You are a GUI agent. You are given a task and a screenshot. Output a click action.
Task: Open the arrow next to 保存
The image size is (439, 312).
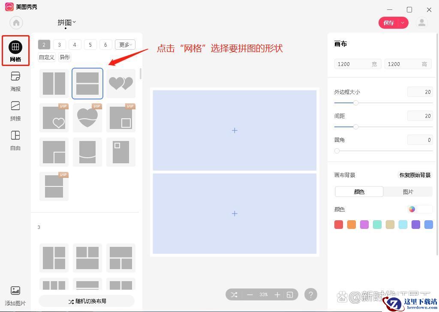coord(403,23)
